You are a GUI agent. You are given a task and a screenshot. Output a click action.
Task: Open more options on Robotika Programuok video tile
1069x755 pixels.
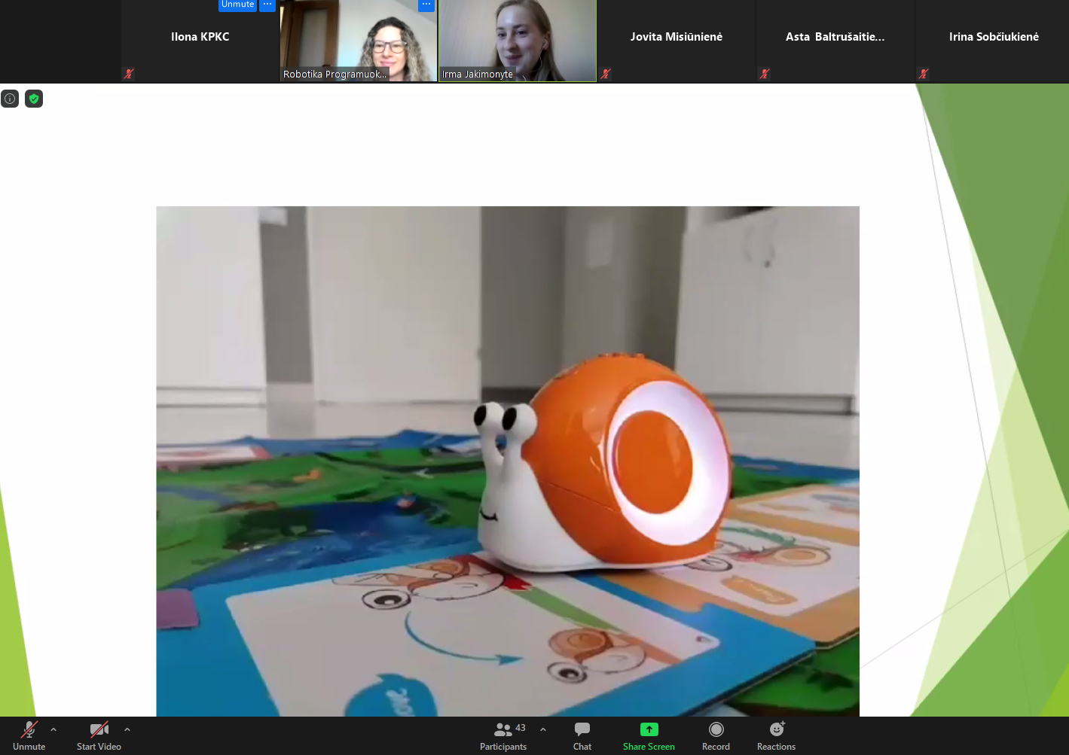click(x=426, y=5)
